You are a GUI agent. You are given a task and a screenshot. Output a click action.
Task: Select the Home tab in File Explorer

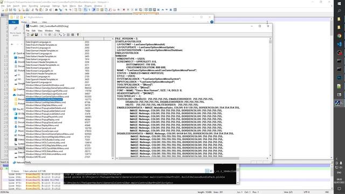pos(24,22)
